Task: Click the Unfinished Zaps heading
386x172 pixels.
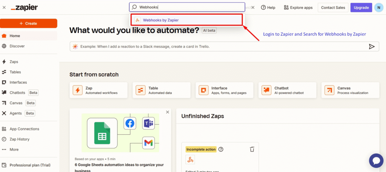Action: click(202, 116)
